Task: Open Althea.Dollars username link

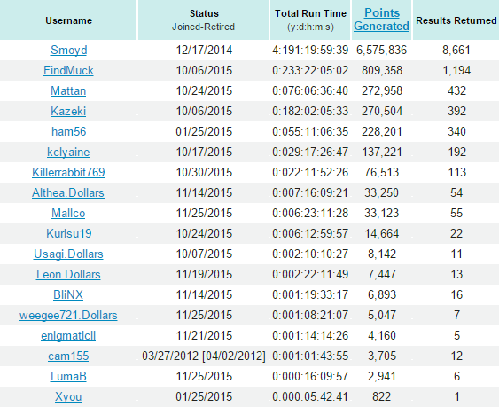Action: pos(68,192)
